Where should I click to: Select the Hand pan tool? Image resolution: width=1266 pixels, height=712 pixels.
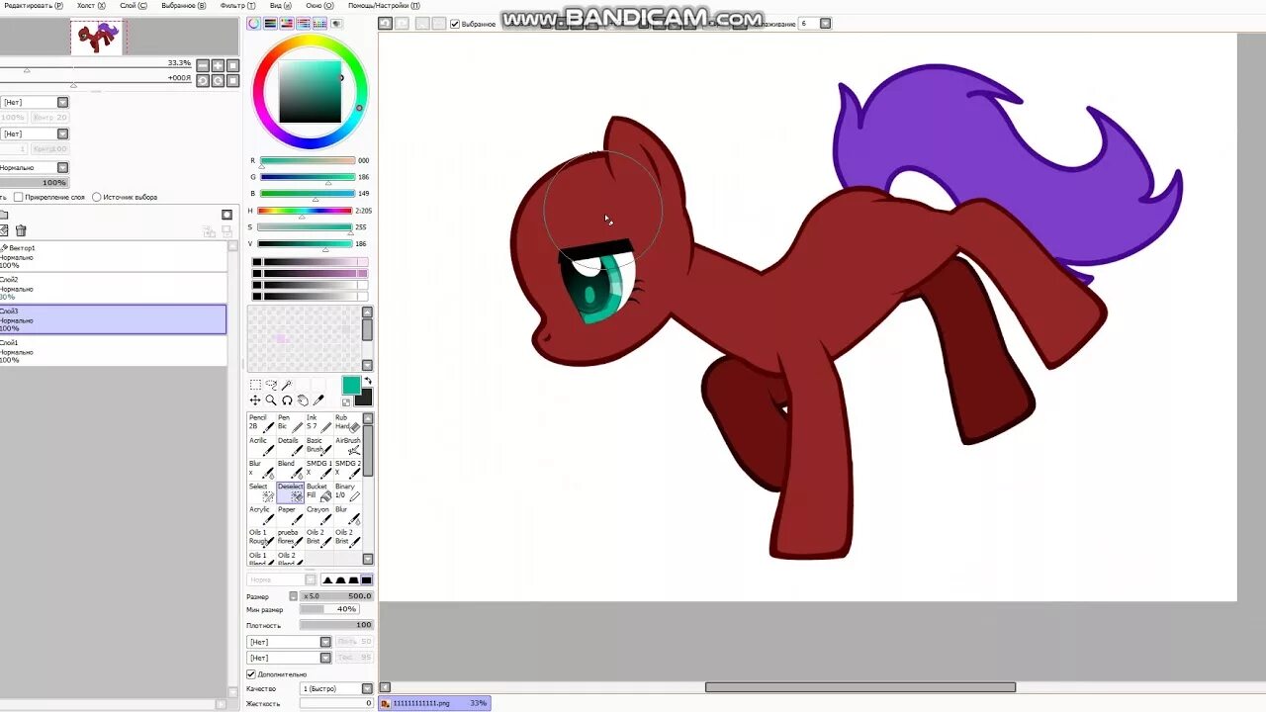click(x=303, y=400)
